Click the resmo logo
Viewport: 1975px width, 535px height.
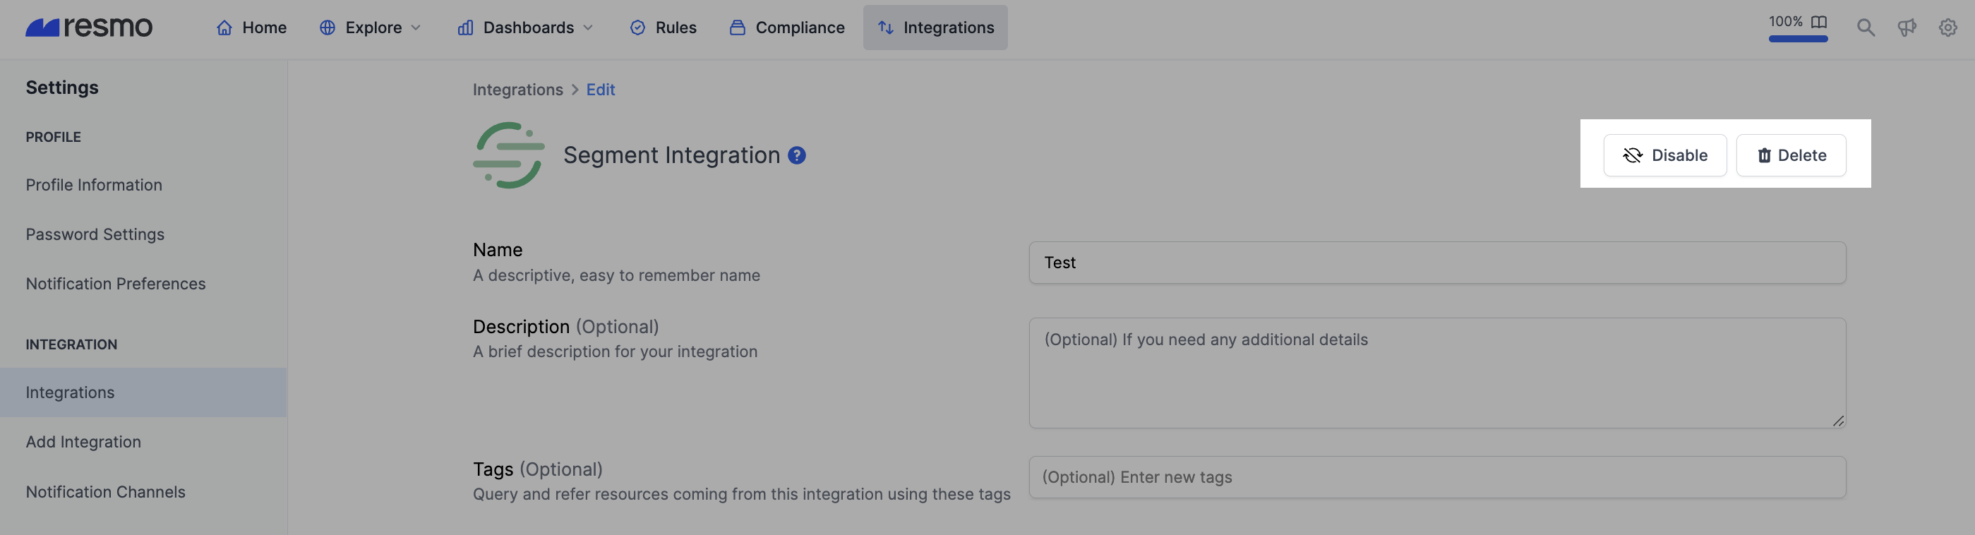(89, 28)
